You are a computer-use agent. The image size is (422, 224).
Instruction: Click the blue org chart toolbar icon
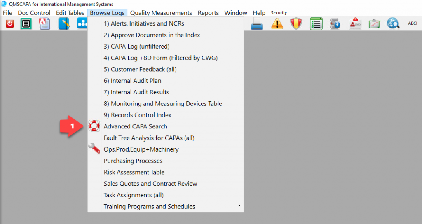(x=82, y=23)
